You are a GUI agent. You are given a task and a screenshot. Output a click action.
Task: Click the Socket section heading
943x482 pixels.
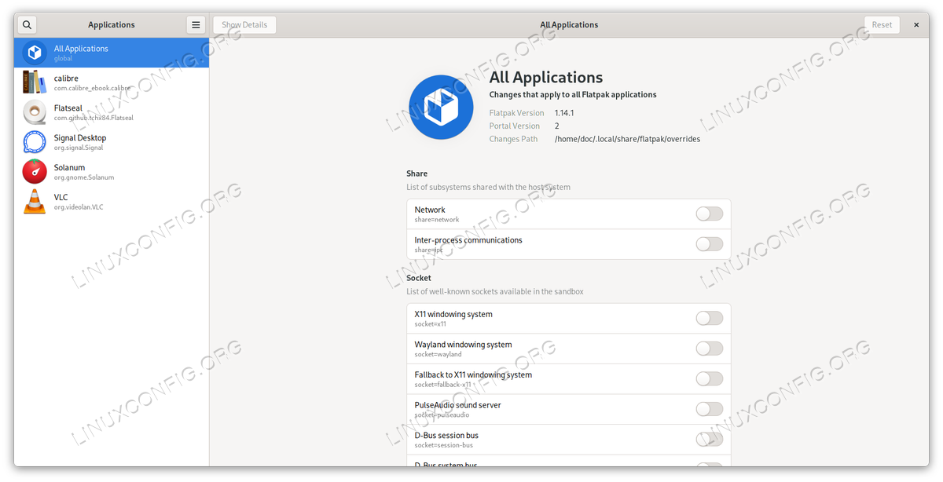coord(419,278)
